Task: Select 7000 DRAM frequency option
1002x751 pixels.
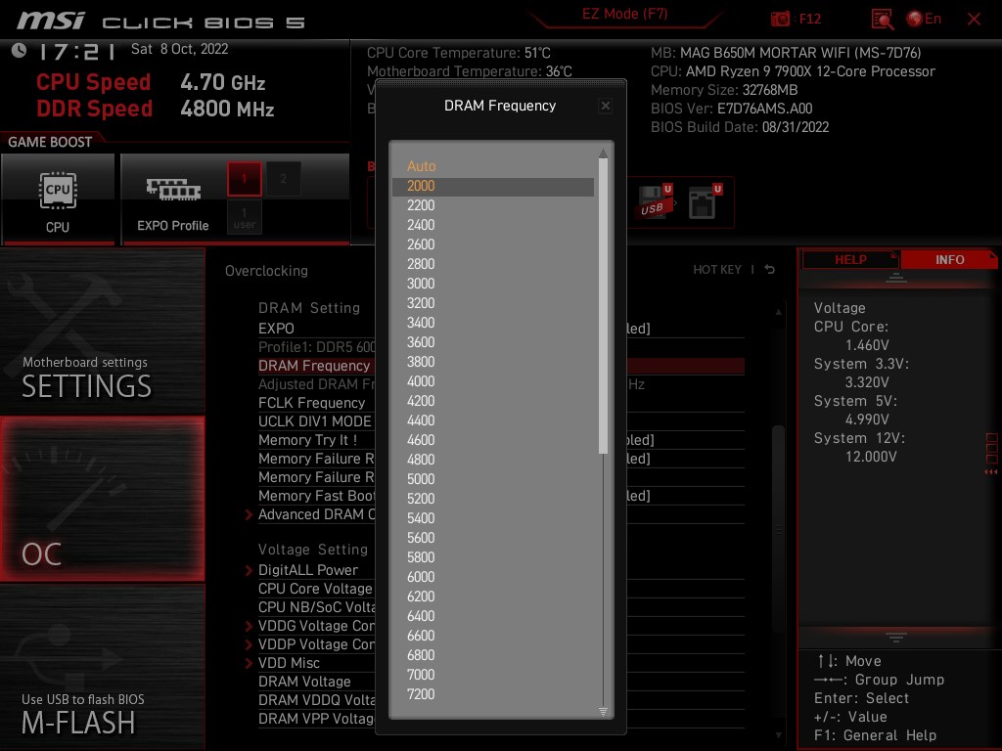Action: (x=493, y=675)
